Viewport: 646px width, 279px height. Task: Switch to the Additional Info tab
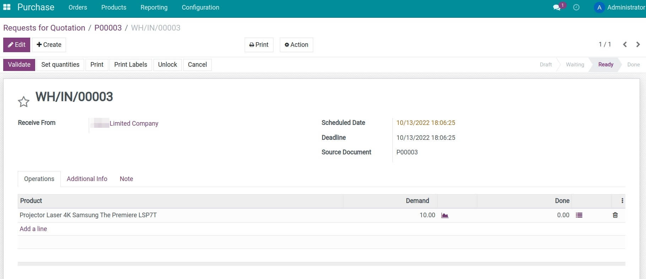tap(87, 179)
